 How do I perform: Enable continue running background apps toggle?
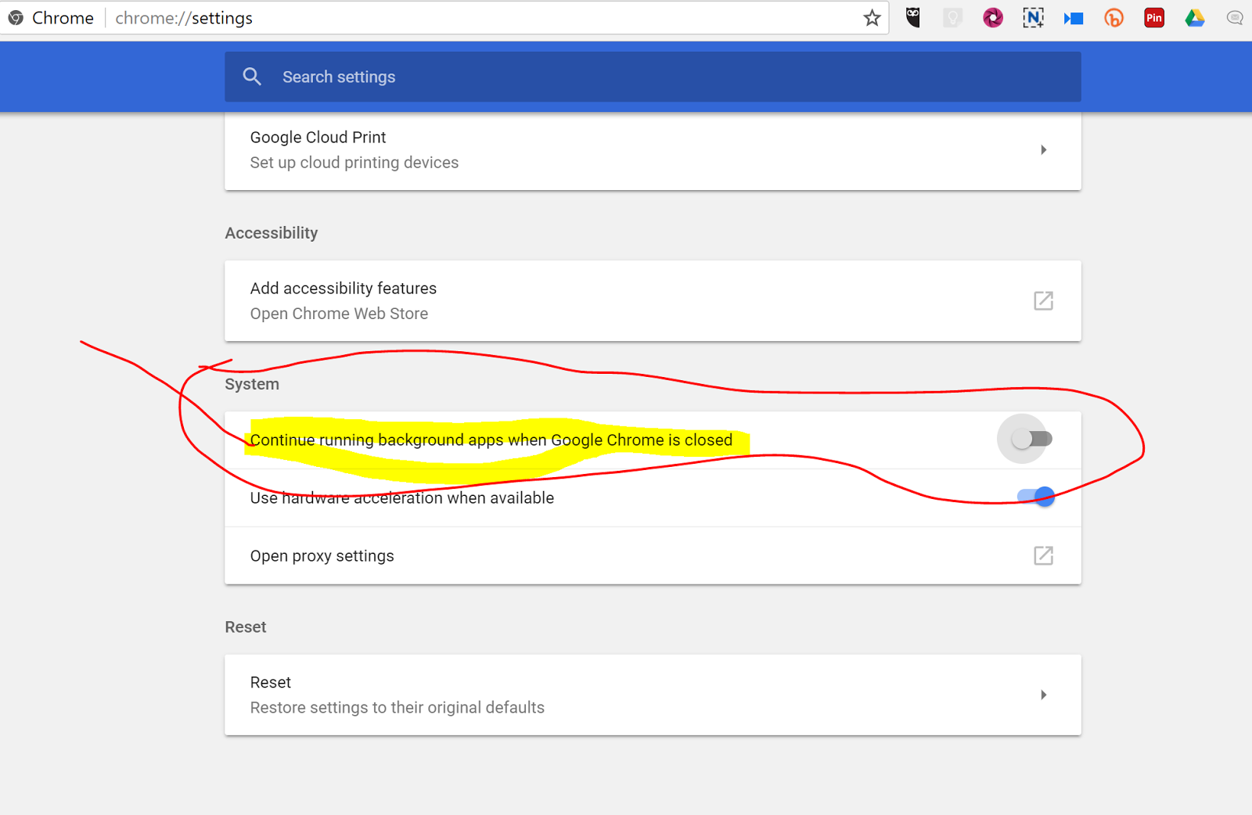tap(1031, 440)
